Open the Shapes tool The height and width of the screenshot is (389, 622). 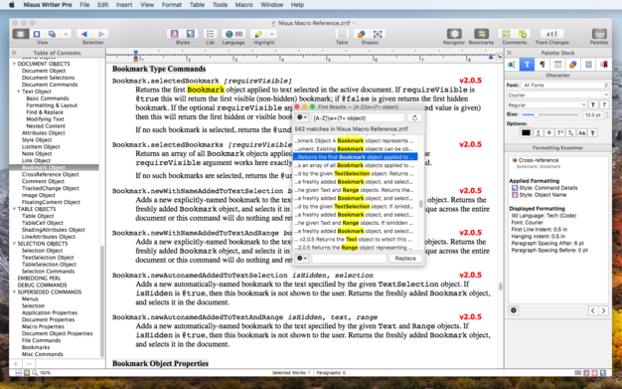(x=362, y=34)
